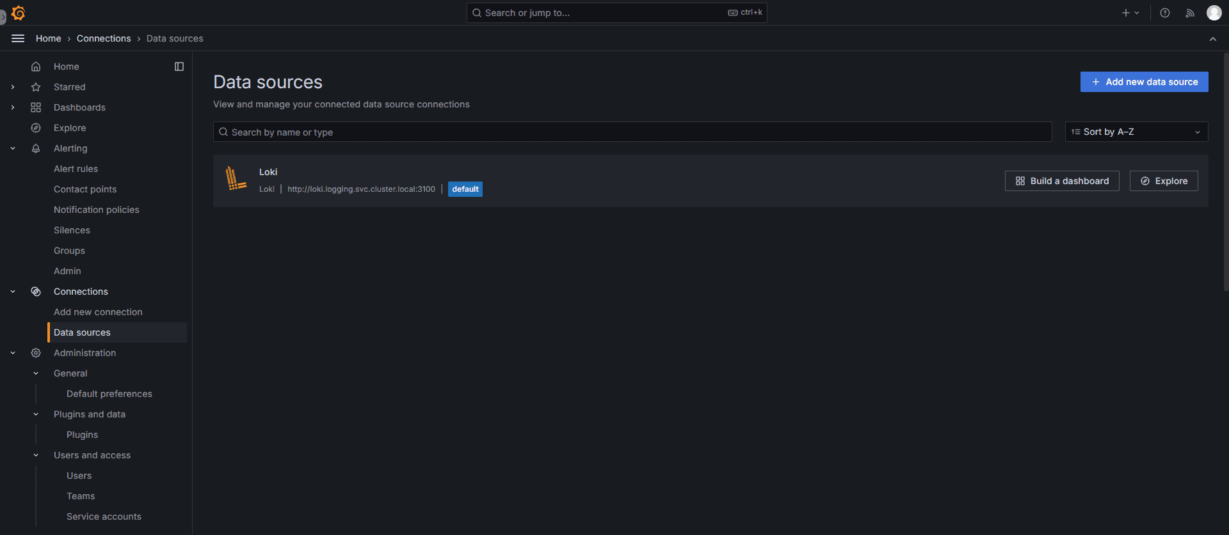Collapse the Administration section arrow
This screenshot has height=535, width=1229.
[x=13, y=353]
